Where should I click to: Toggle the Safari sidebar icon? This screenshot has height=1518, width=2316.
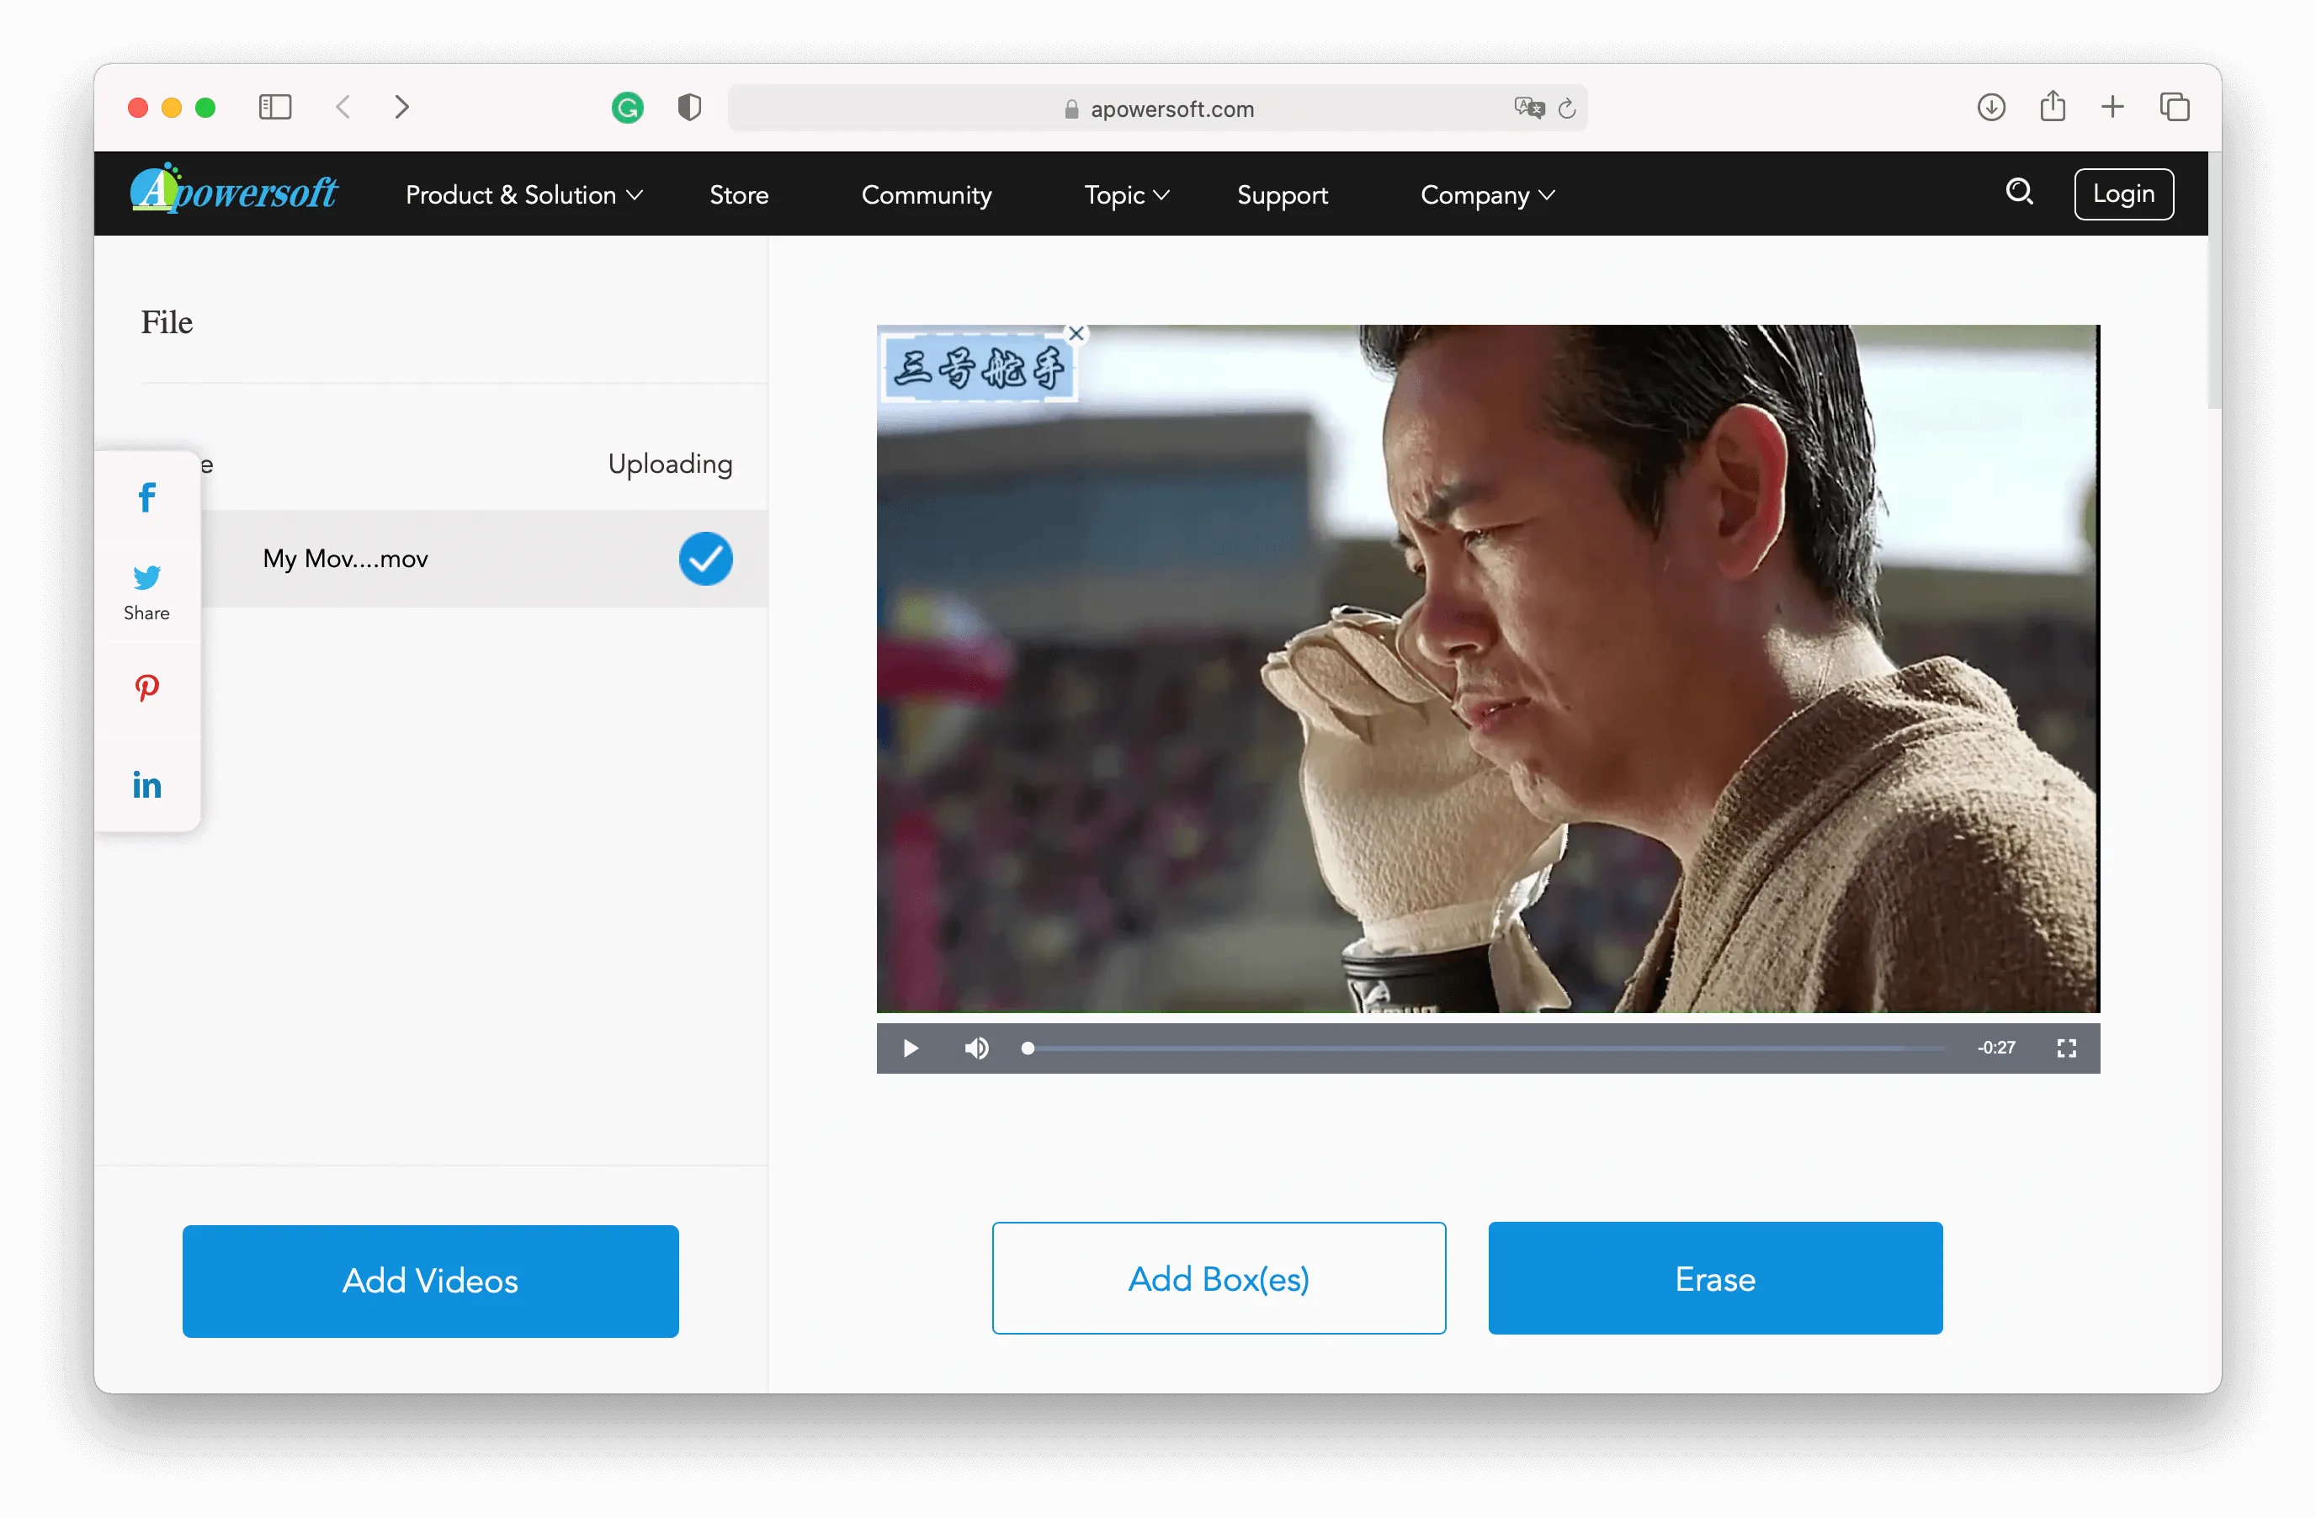pos(274,107)
